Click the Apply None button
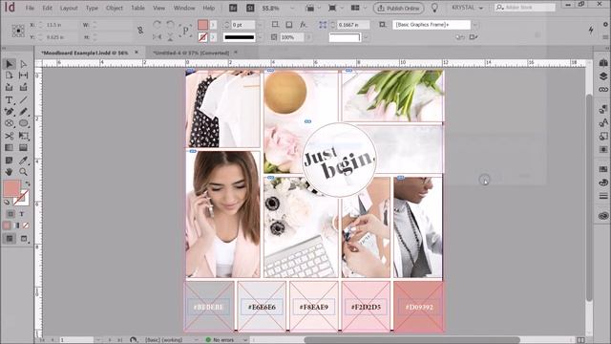Viewport: 611px width, 344px height. coord(26,226)
